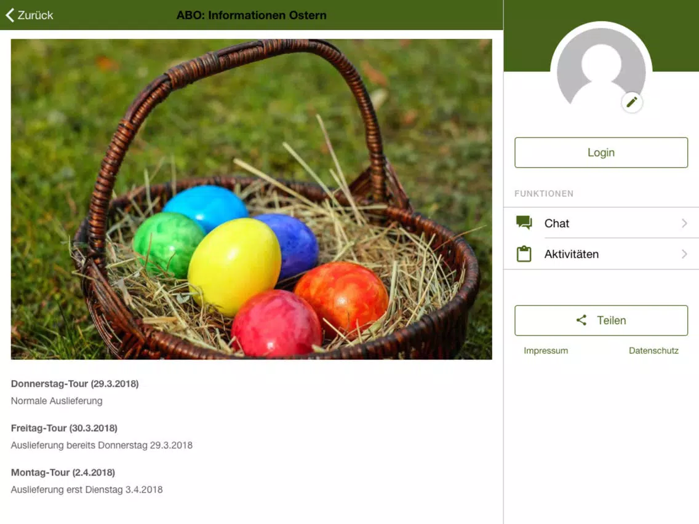Viewport: 699px width, 524px height.
Task: Open the Datenschutz link
Action: click(653, 351)
